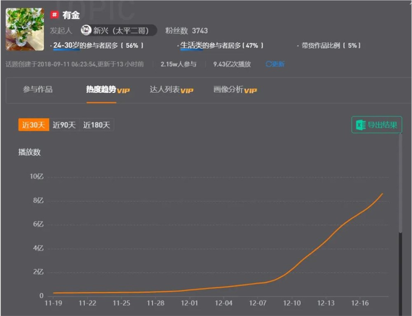
Task: Open the 达人列表 VIP tab
Action: click(171, 90)
